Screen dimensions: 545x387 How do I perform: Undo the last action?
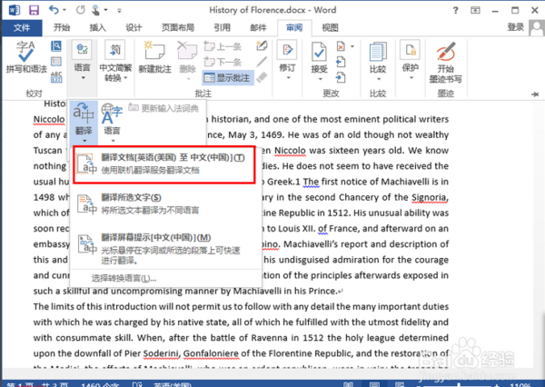tap(54, 10)
